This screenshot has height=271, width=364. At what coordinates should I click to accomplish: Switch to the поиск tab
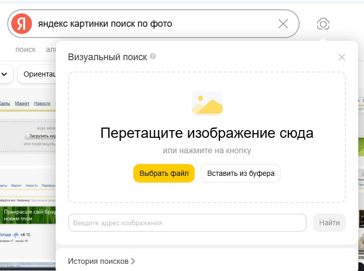coord(26,49)
